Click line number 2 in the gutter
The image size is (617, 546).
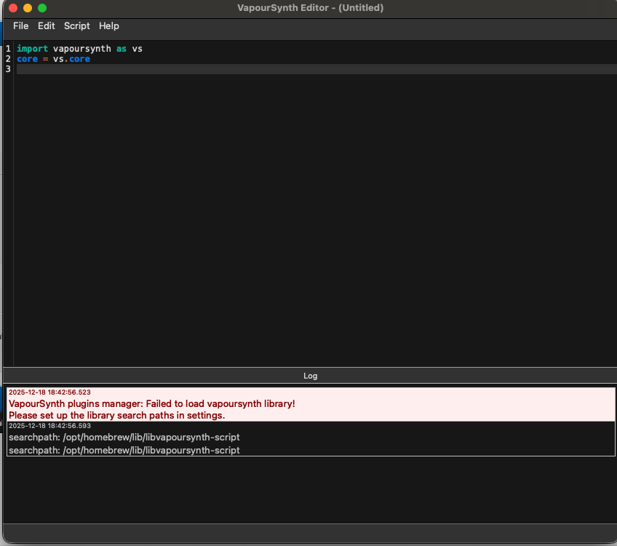pos(8,59)
